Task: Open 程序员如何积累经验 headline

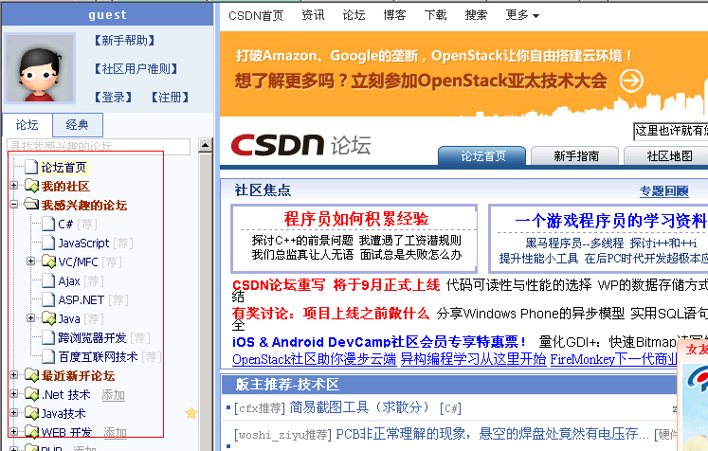Action: [x=355, y=219]
